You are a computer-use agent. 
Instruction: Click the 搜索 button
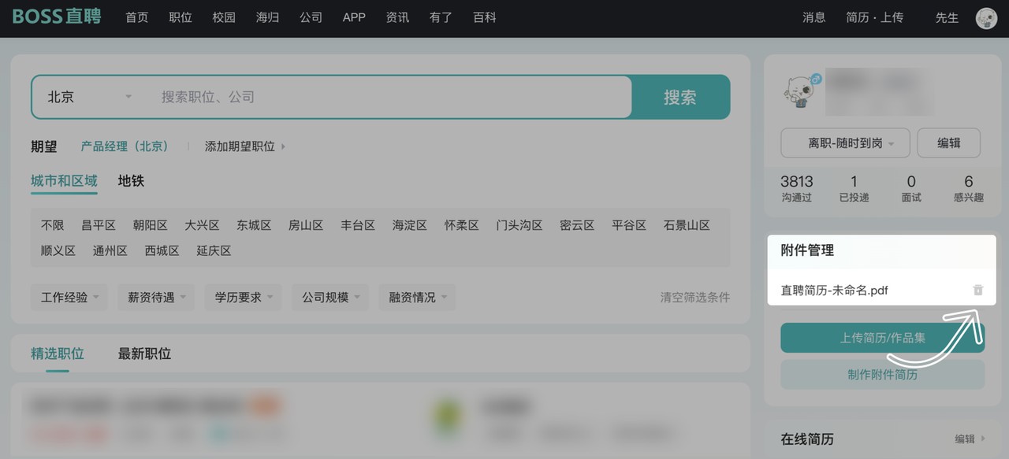[x=680, y=97]
